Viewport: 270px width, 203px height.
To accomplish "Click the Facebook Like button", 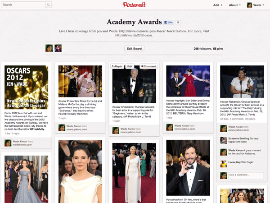I will (x=169, y=22).
